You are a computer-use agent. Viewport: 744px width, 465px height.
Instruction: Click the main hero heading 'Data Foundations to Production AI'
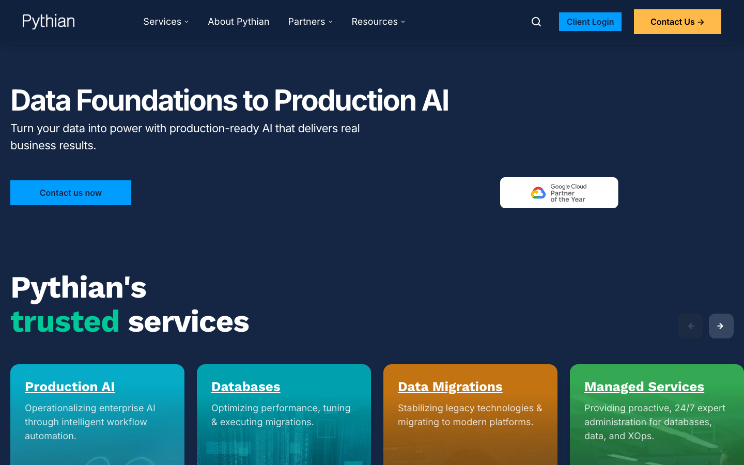click(x=229, y=100)
